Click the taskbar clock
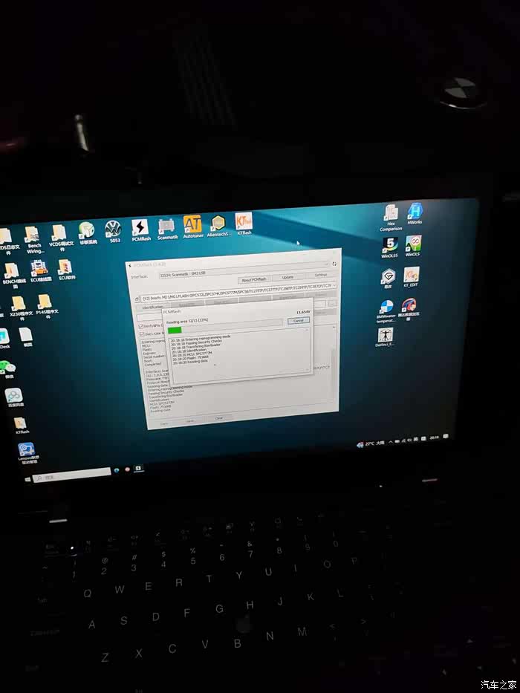520x693 pixels. pos(435,437)
